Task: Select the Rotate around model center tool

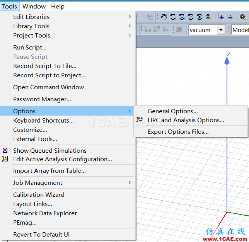Action: tap(173, 17)
